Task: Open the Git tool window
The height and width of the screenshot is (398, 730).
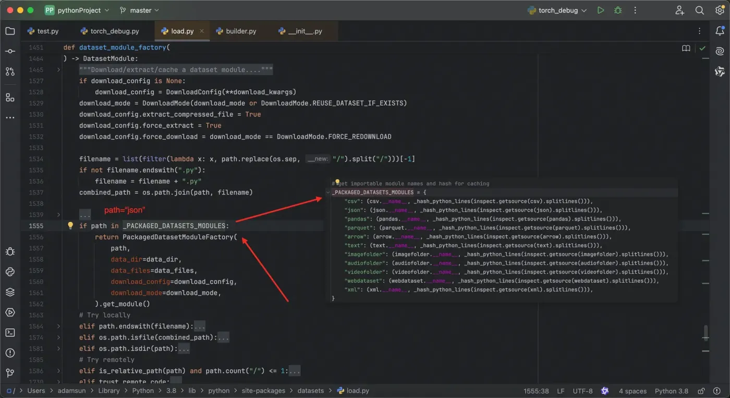Action: [x=10, y=373]
